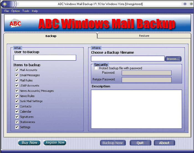Uncheck the Contacts checkbox
194x153 pixels.
[17, 106]
